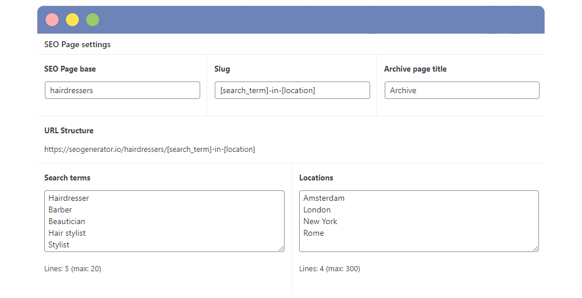Click the New York location line
This screenshot has height=298, width=582.
[320, 222]
